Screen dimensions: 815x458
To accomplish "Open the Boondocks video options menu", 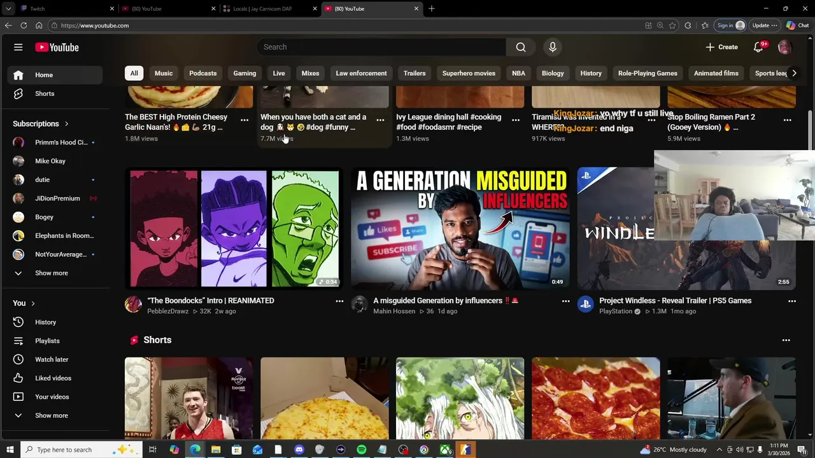I will click(339, 301).
